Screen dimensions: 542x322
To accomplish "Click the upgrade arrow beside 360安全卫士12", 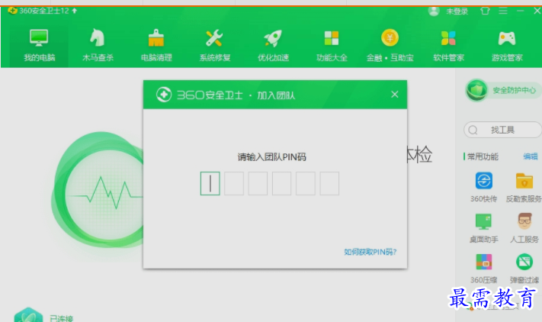I will pos(74,11).
